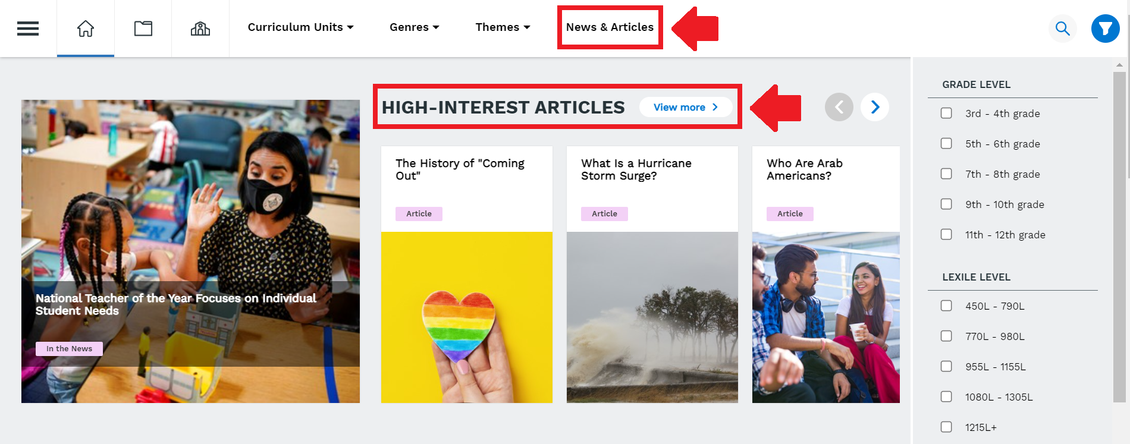Expand the Curriculum Units dropdown
The image size is (1130, 444).
pos(301,27)
